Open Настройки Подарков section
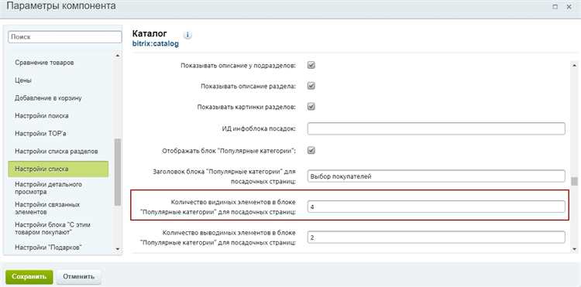The width and height of the screenshot is (581, 287). [48, 247]
